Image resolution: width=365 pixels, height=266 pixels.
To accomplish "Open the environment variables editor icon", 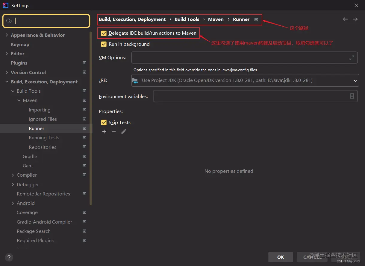I will tap(352, 96).
